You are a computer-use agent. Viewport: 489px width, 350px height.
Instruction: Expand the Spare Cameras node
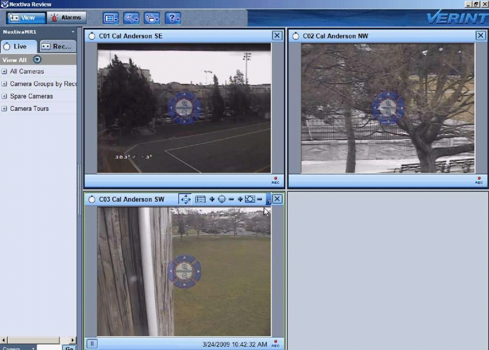(4, 97)
